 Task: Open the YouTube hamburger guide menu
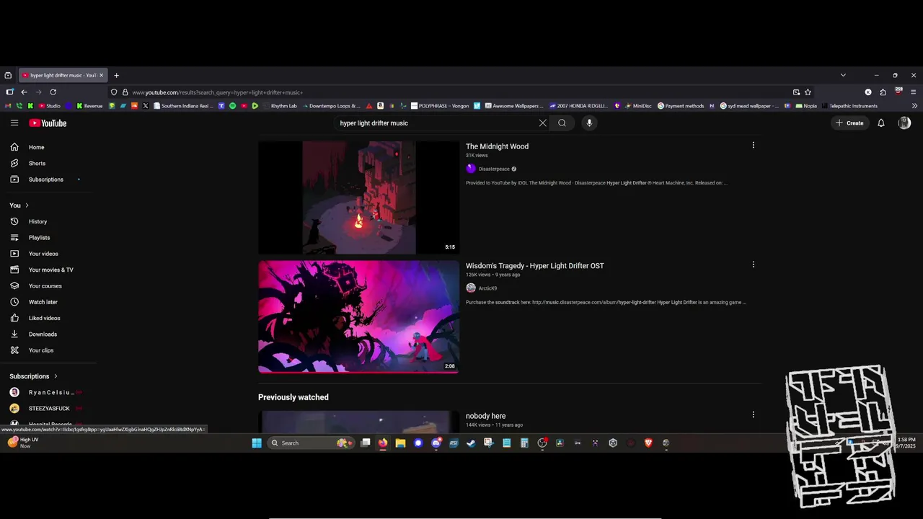click(14, 123)
